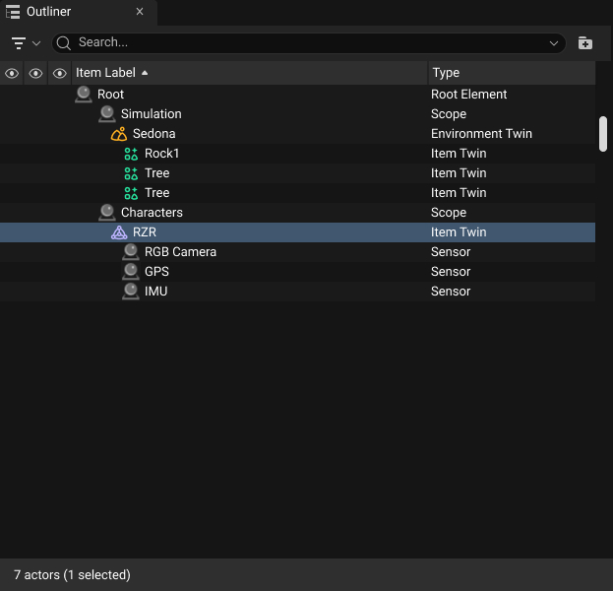Select the Characters scope row

pyautogui.click(x=152, y=213)
